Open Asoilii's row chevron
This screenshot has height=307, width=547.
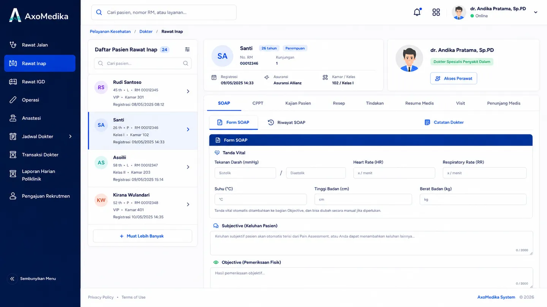(x=188, y=167)
